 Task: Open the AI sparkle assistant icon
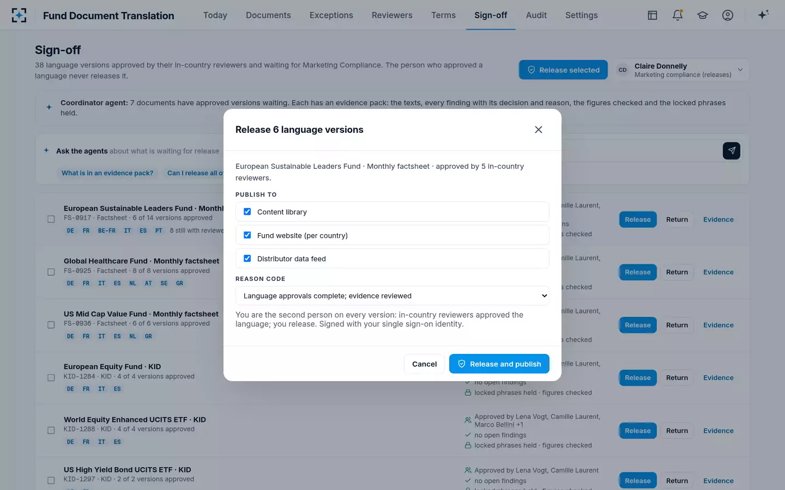(763, 15)
